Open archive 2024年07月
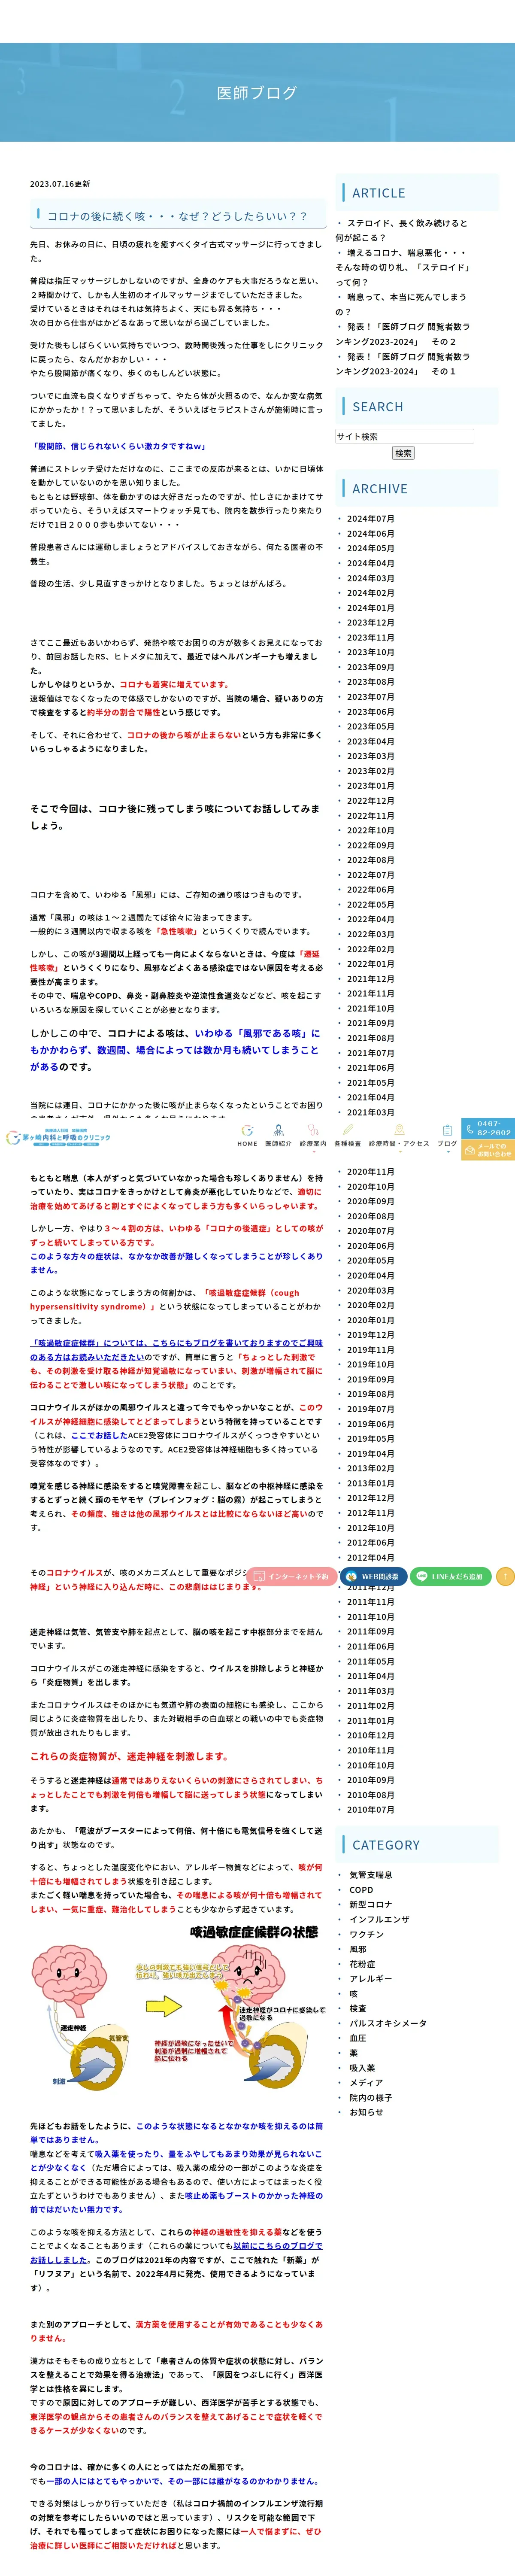 coord(370,519)
